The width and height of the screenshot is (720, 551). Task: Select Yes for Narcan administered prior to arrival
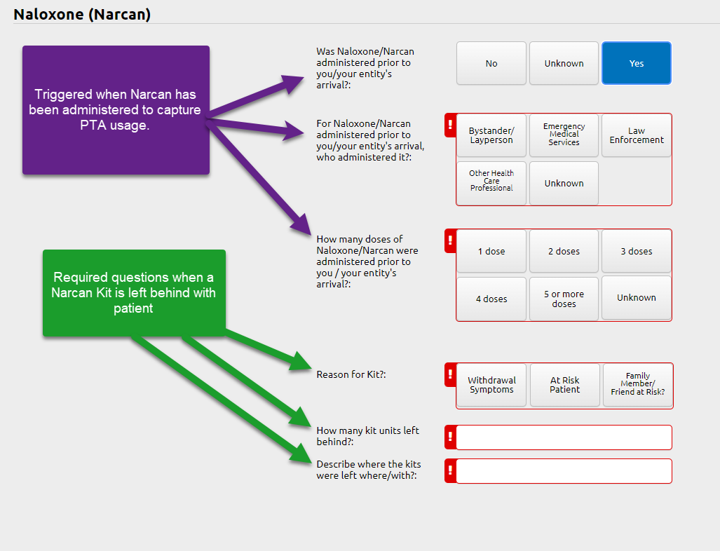(x=637, y=63)
